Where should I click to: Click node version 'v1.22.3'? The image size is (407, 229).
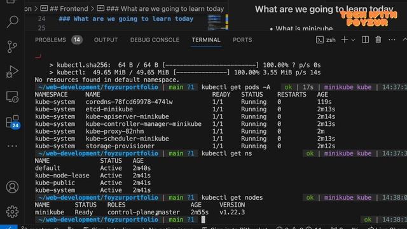(232, 212)
